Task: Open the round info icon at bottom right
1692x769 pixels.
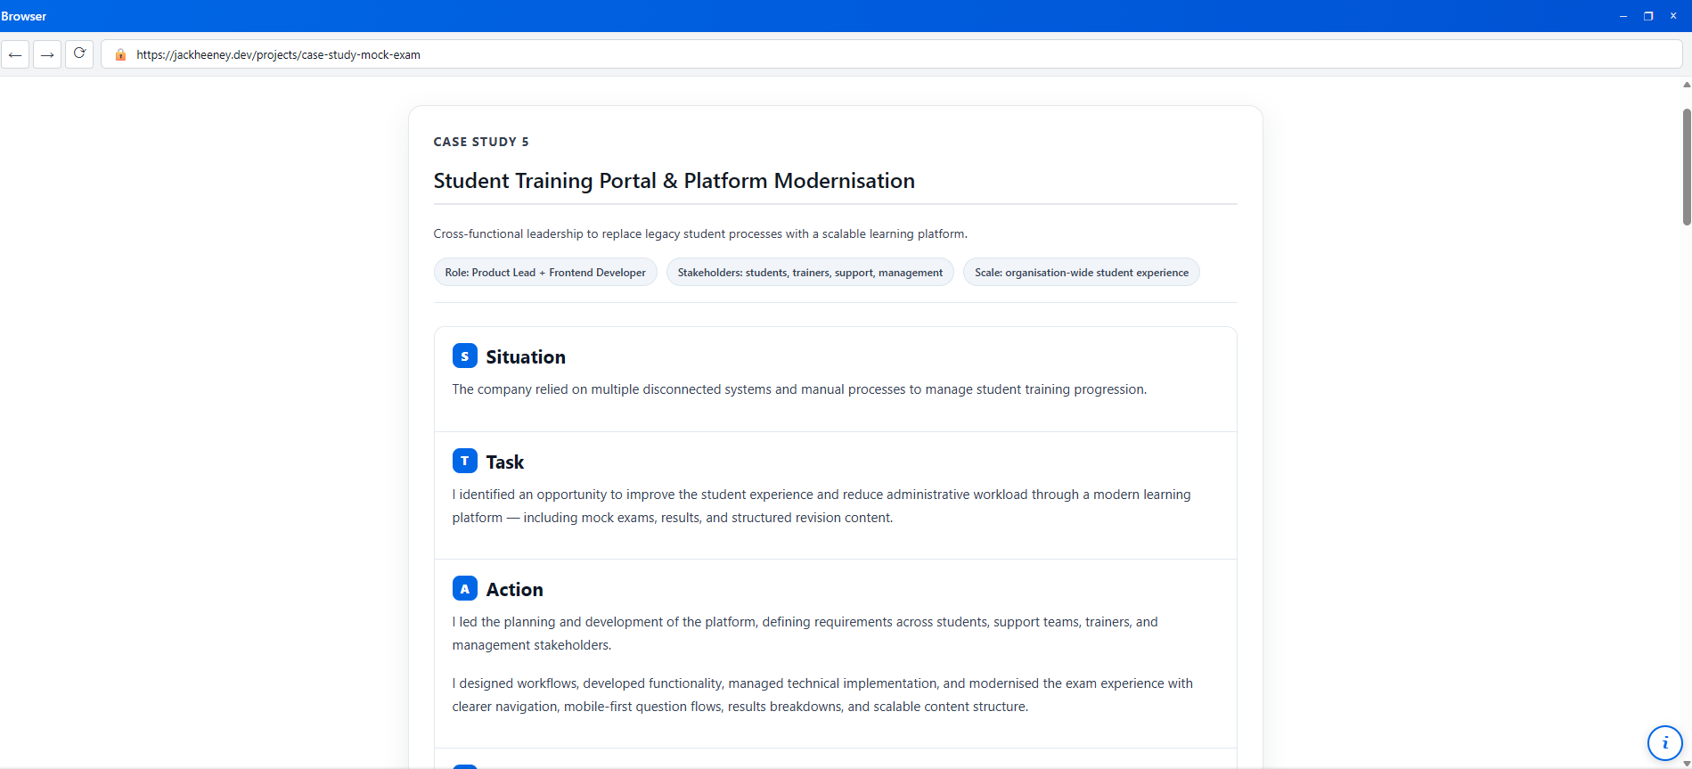Action: pyautogui.click(x=1664, y=742)
